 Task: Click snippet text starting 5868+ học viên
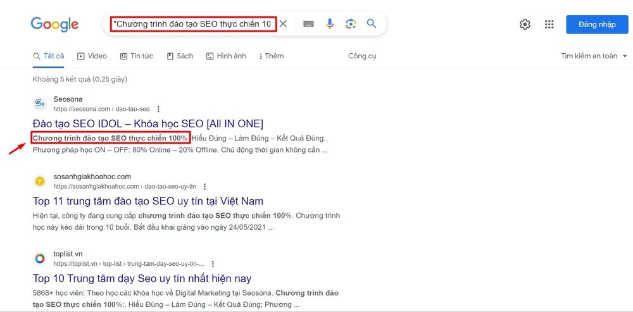click(x=185, y=299)
